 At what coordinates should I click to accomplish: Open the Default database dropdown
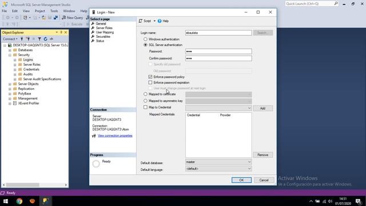click(249, 162)
